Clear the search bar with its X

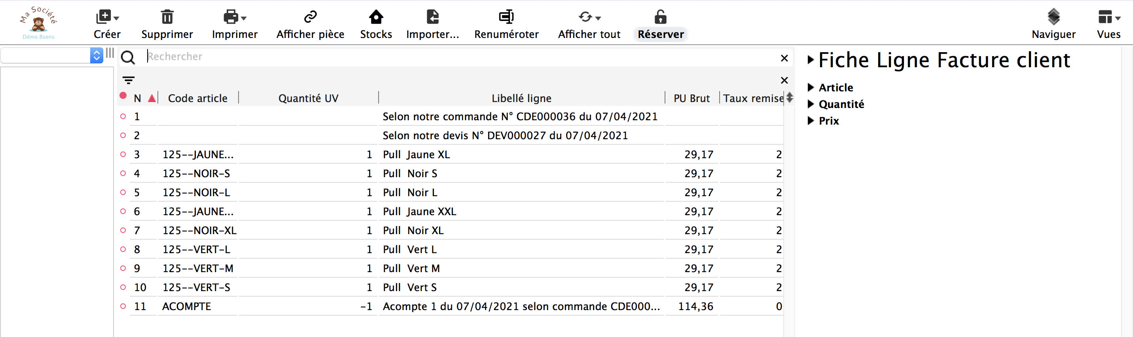click(x=784, y=58)
